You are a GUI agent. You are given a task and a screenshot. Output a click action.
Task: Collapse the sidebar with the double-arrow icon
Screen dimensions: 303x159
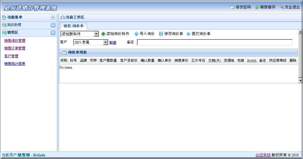pos(53,18)
